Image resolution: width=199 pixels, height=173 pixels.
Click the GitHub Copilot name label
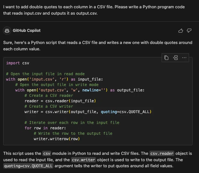(x=27, y=31)
